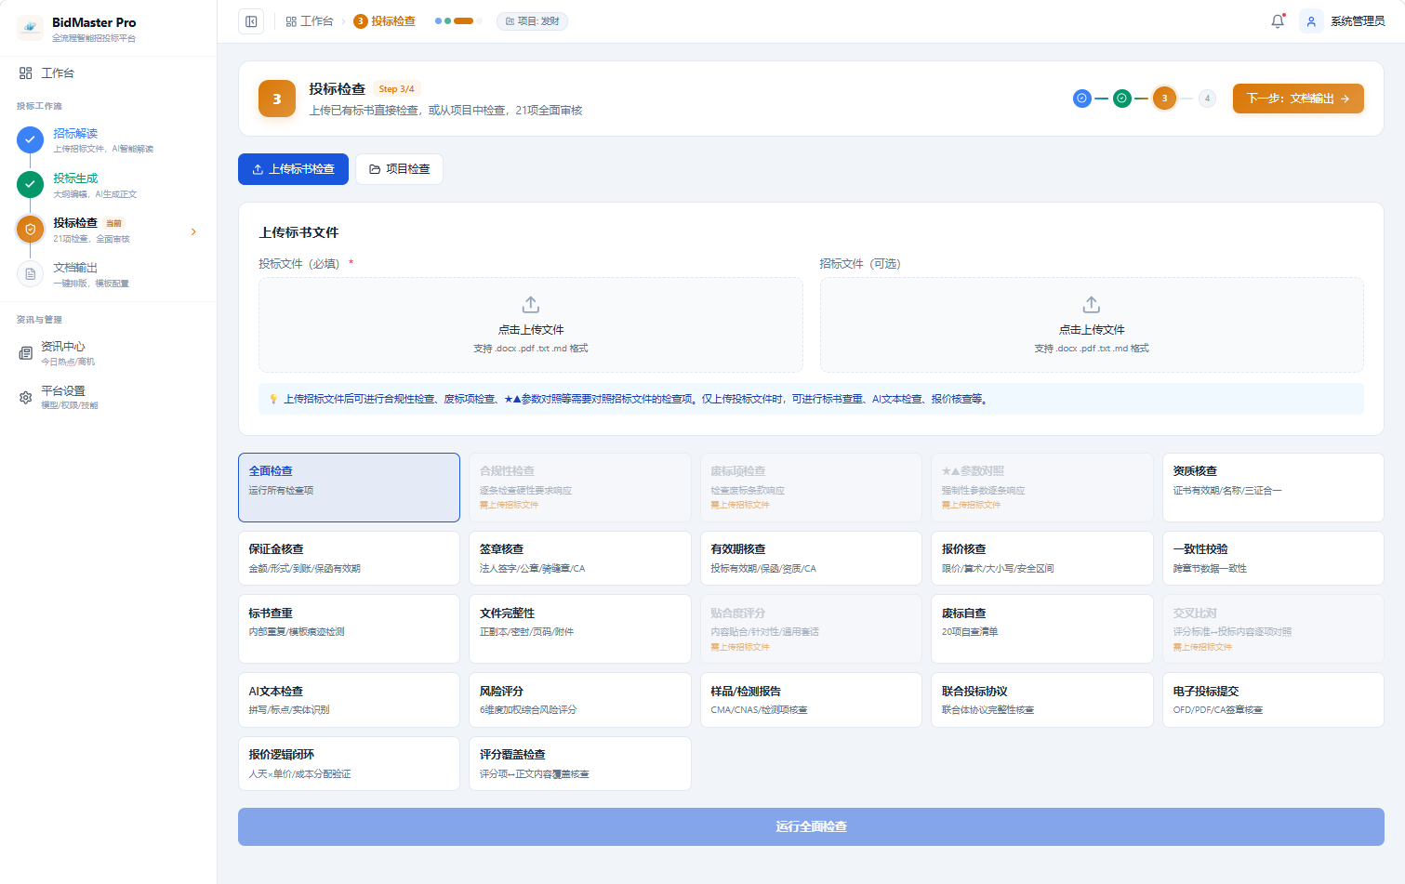Upload the 招标文件 via right upload area
This screenshot has height=884, width=1405.
[1092, 325]
